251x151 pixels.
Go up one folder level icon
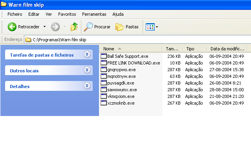click(74, 27)
